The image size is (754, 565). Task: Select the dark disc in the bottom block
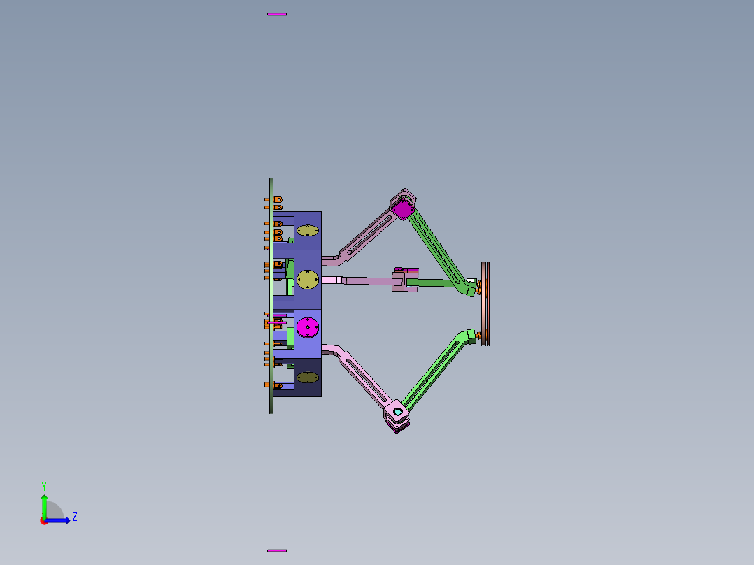pyautogui.click(x=308, y=378)
